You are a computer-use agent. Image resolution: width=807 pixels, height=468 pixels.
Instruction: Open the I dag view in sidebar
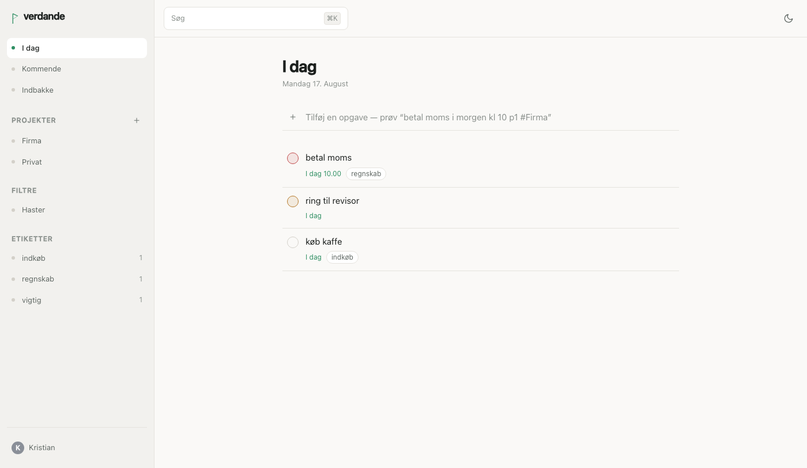(77, 48)
